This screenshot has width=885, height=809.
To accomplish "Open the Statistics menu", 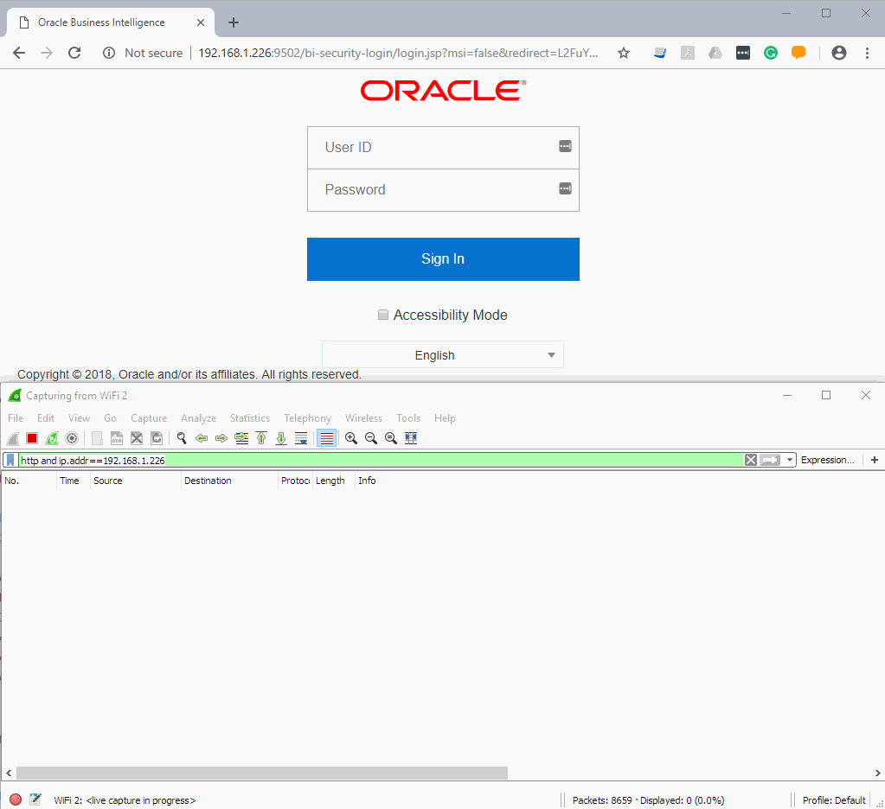I will coord(249,418).
